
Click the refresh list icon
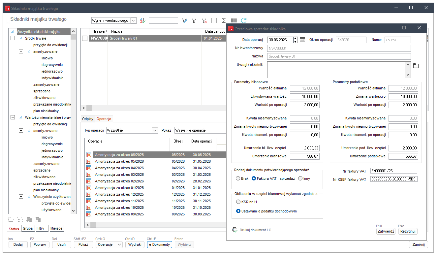pyautogui.click(x=244, y=20)
